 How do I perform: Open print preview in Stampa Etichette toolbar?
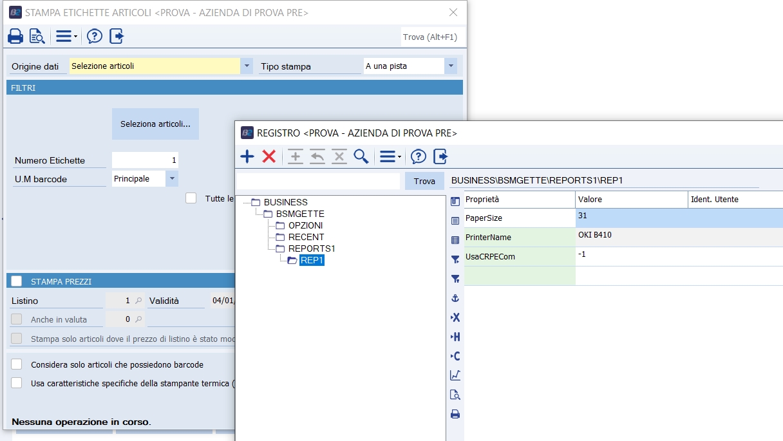(x=37, y=37)
